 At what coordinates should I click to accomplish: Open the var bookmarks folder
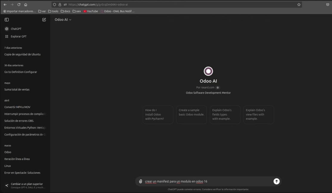point(42,11)
